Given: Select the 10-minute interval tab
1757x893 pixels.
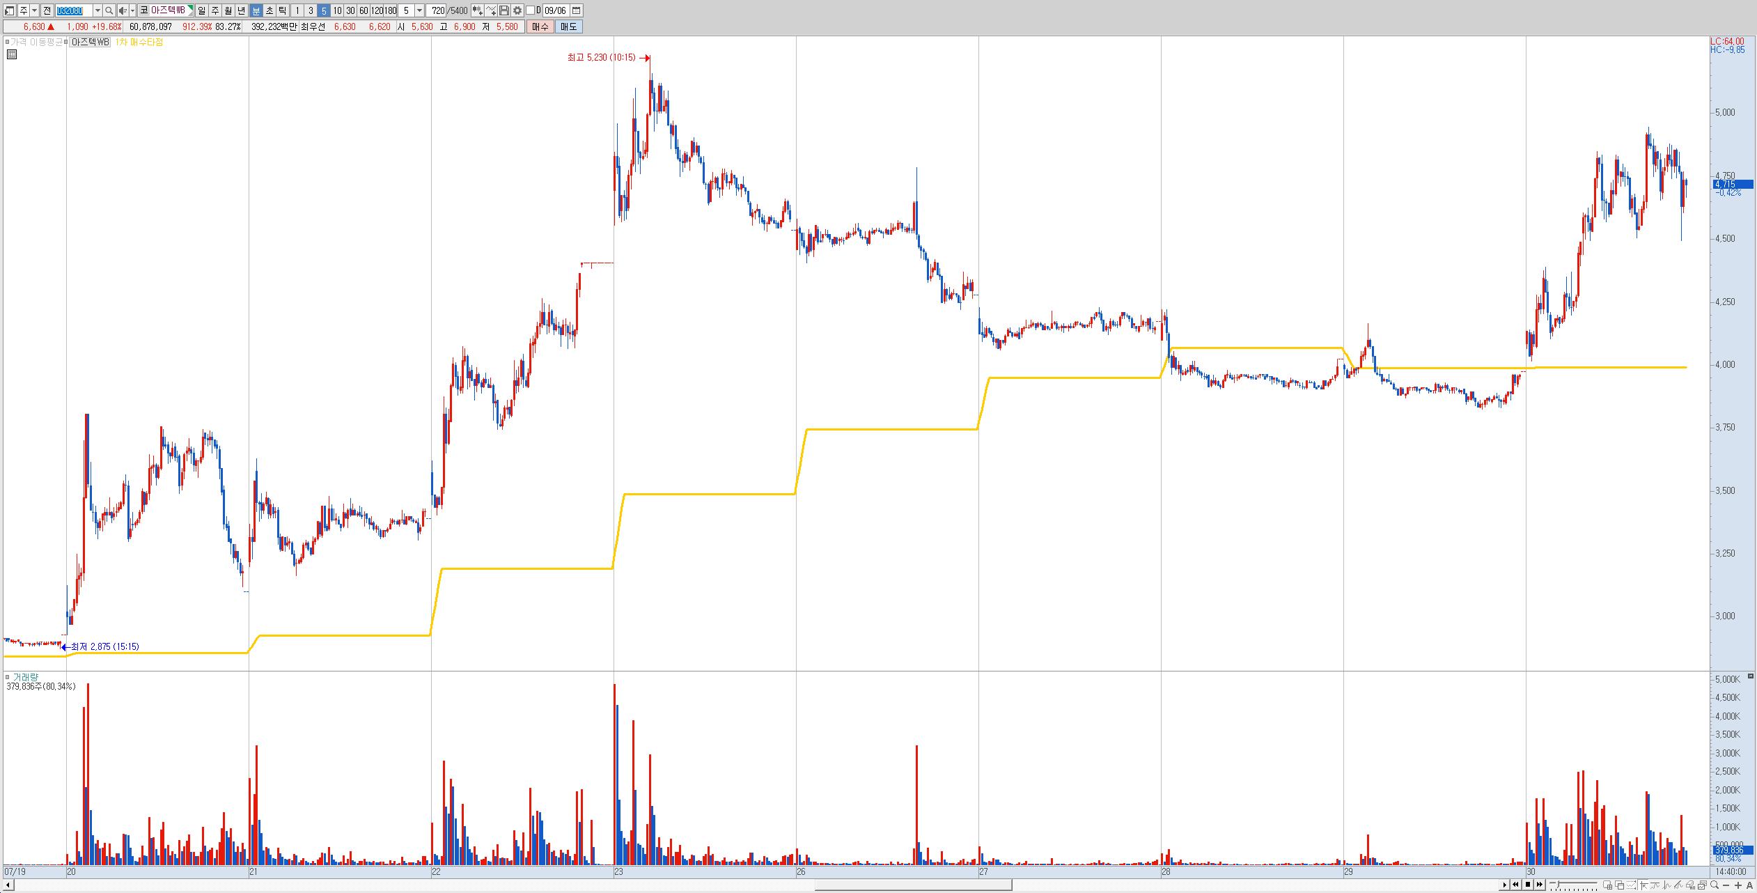Looking at the screenshot, I should tap(337, 10).
